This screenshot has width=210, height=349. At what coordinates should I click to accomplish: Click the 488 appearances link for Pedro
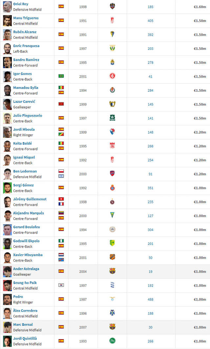point(150,299)
